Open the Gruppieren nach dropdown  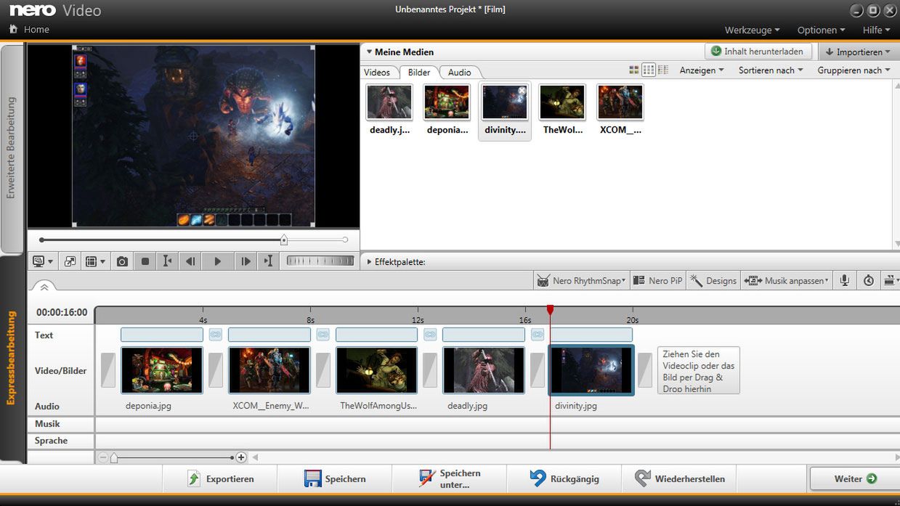854,70
